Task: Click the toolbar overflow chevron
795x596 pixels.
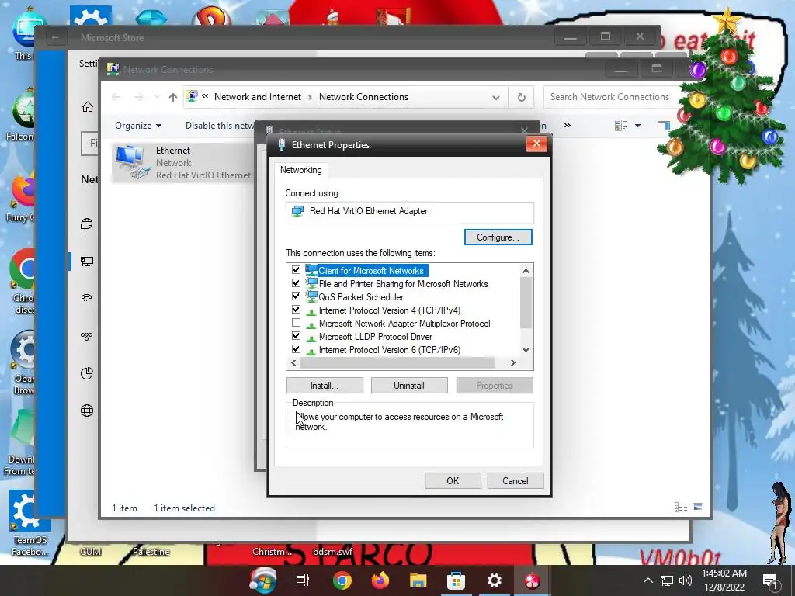Action: pyautogui.click(x=568, y=125)
